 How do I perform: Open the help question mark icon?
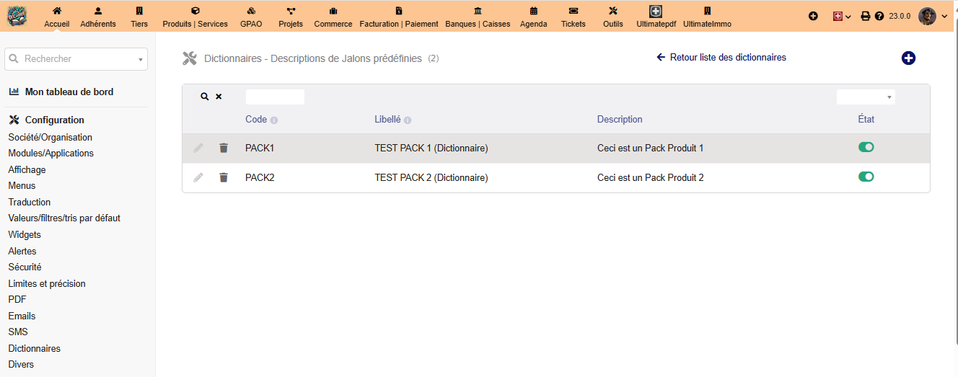[x=879, y=16]
